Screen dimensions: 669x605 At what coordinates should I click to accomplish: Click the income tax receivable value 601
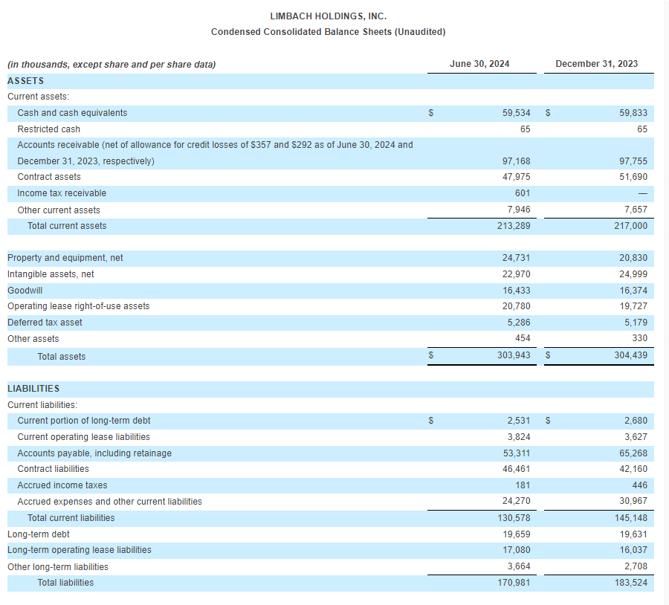tap(523, 193)
